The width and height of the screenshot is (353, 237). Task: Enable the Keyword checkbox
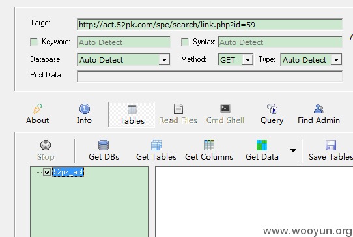(34, 42)
